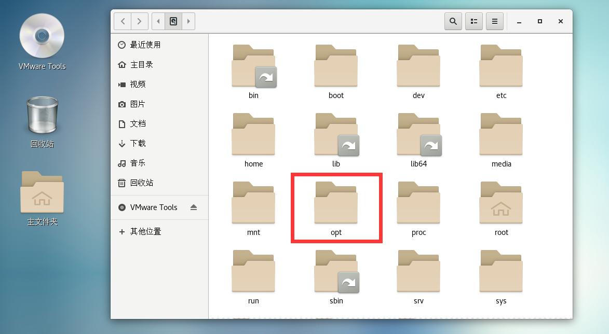This screenshot has height=334, width=609.
Task: Open search in the file manager toolbar
Action: pyautogui.click(x=453, y=21)
